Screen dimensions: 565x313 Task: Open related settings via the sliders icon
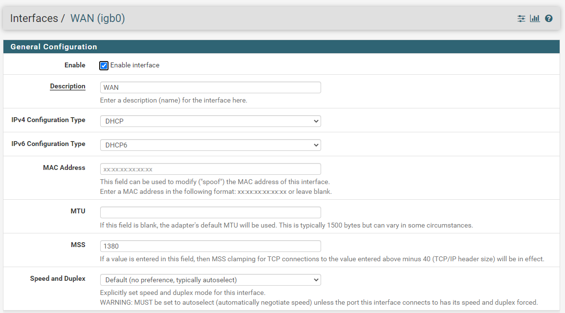coord(522,19)
